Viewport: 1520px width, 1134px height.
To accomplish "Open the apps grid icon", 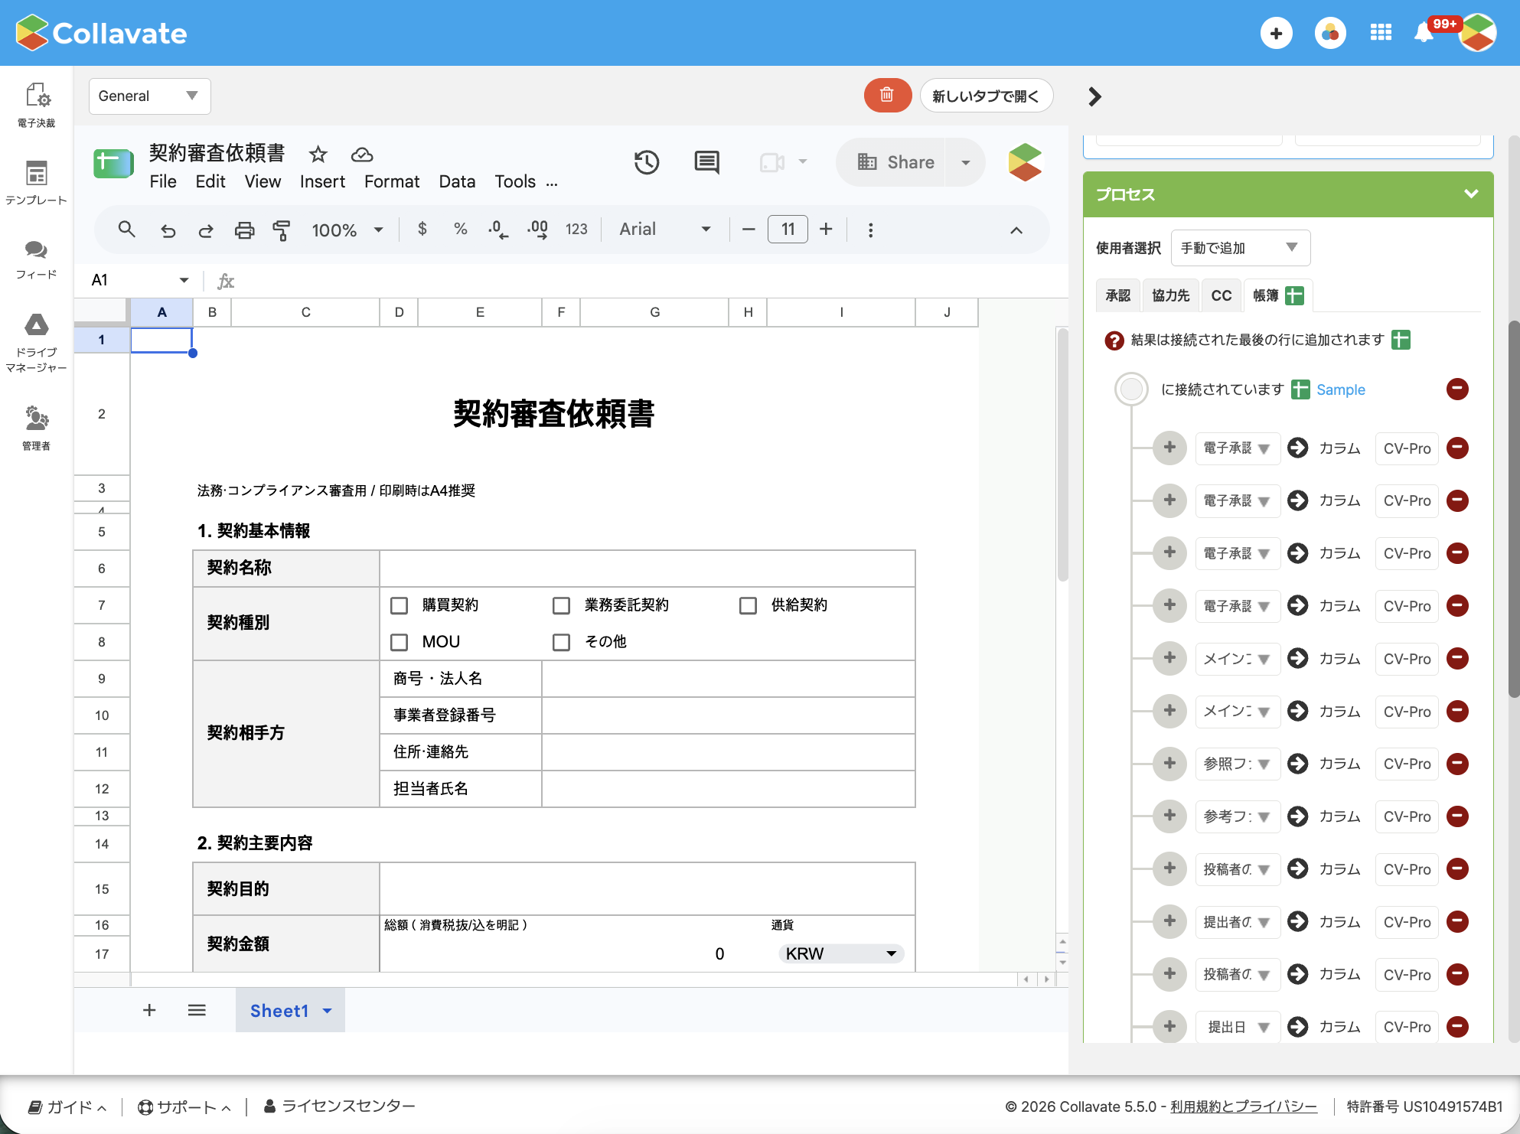I will [x=1381, y=33].
